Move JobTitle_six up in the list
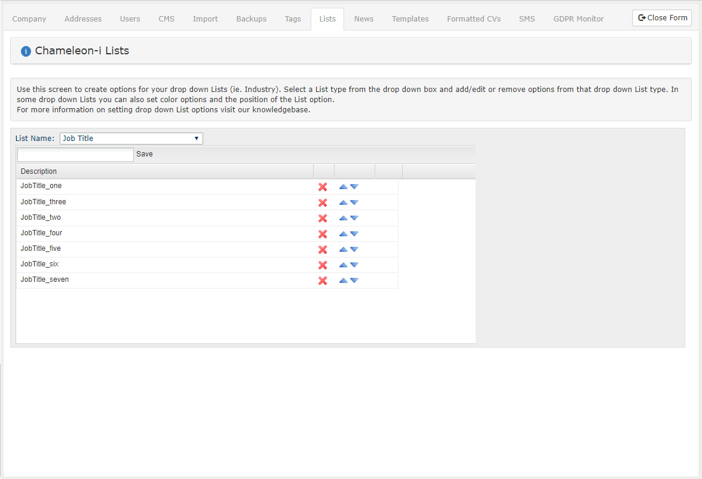The image size is (702, 479). (344, 265)
